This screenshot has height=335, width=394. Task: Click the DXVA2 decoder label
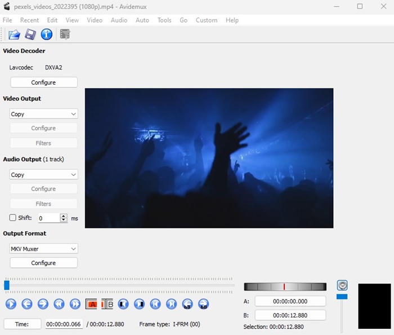[53, 68]
